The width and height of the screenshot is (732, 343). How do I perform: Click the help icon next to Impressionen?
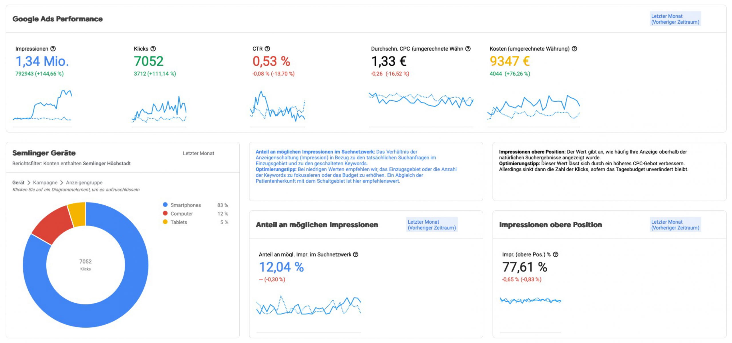[53, 49]
